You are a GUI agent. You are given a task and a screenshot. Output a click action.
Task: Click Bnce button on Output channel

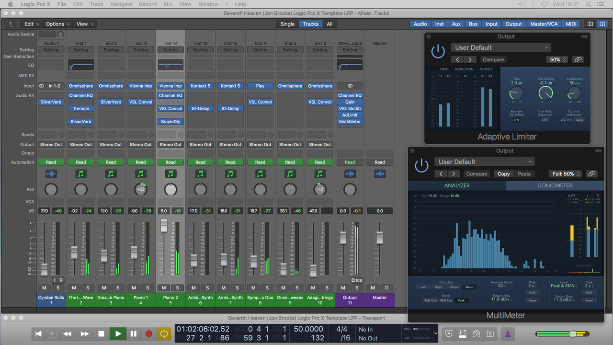(356, 280)
